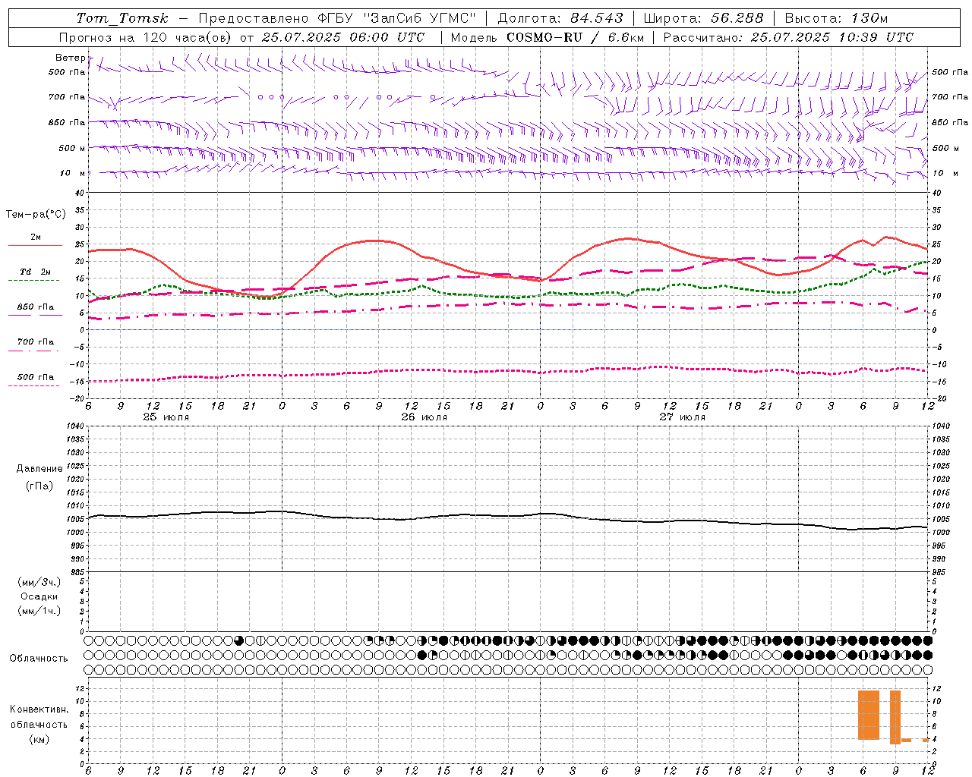Click the "Давление" pressure panel label
This screenshot has width=972, height=777.
(39, 469)
